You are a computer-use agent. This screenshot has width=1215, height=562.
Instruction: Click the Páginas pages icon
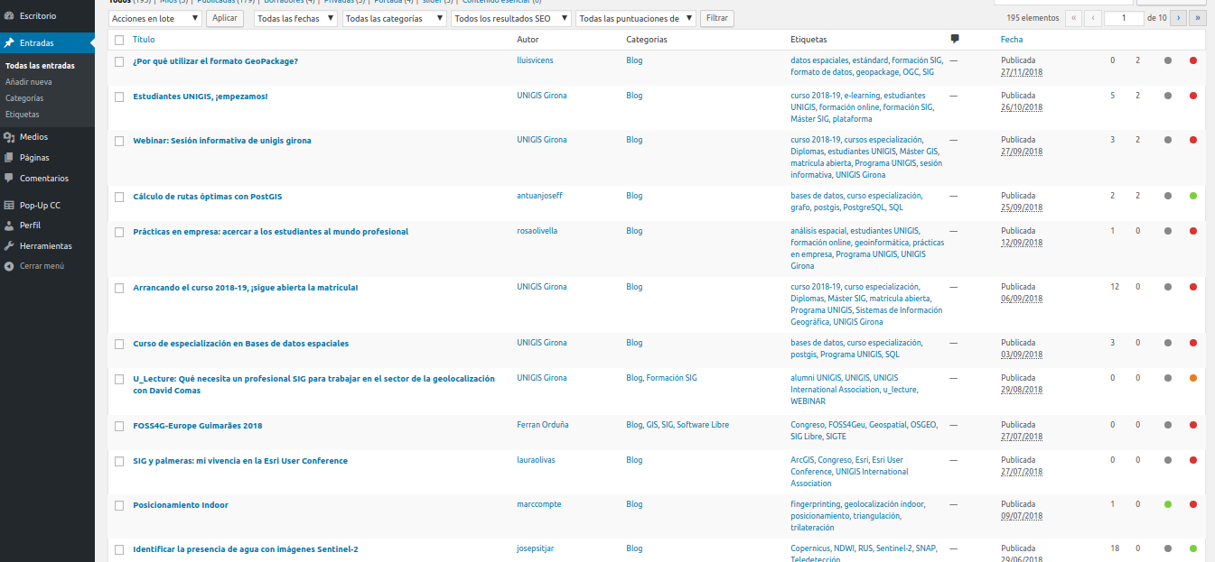coord(9,158)
